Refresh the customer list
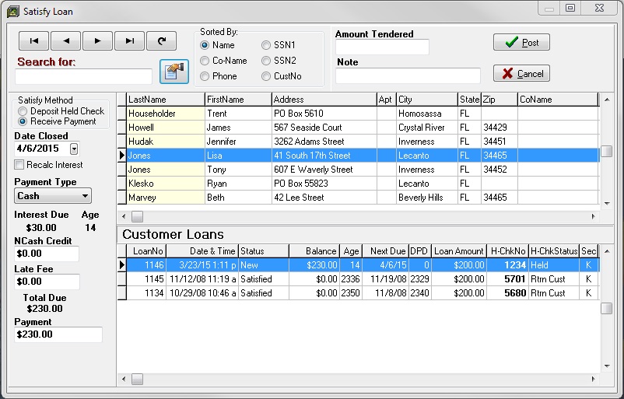This screenshot has width=624, height=399. (162, 40)
